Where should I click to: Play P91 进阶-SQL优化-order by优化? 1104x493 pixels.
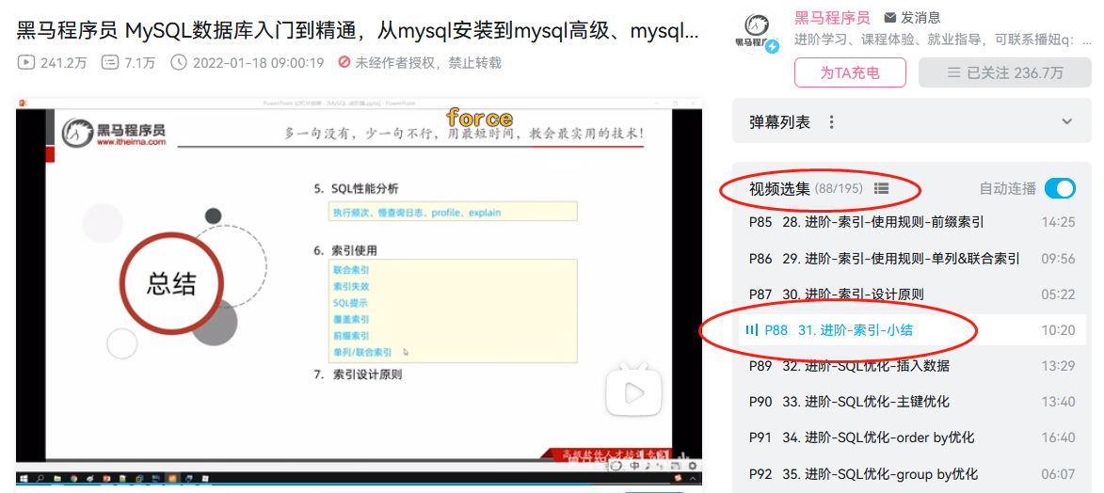tap(912, 437)
